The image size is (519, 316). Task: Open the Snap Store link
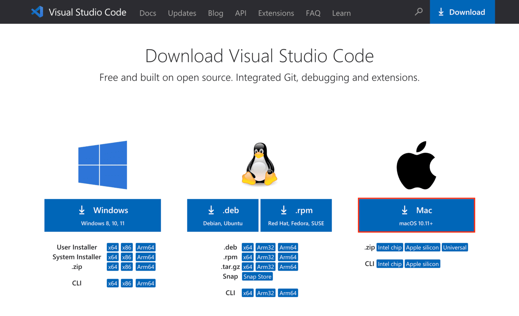click(257, 277)
